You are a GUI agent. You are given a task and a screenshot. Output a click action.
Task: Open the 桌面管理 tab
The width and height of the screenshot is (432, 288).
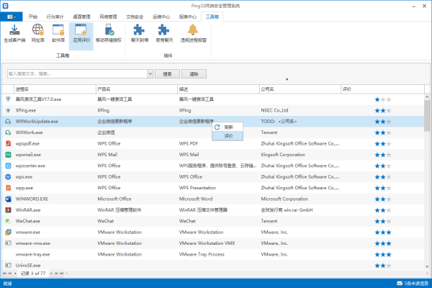(x=81, y=17)
